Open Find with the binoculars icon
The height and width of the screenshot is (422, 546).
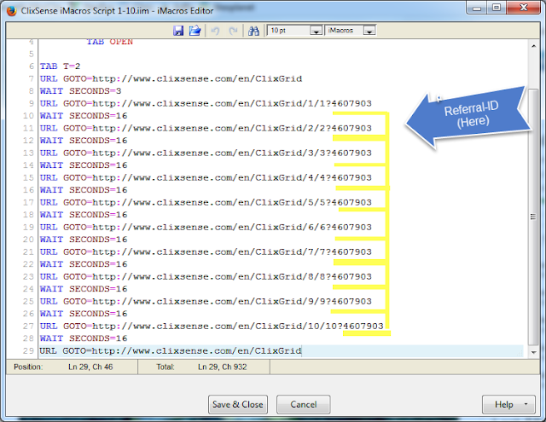pyautogui.click(x=253, y=31)
